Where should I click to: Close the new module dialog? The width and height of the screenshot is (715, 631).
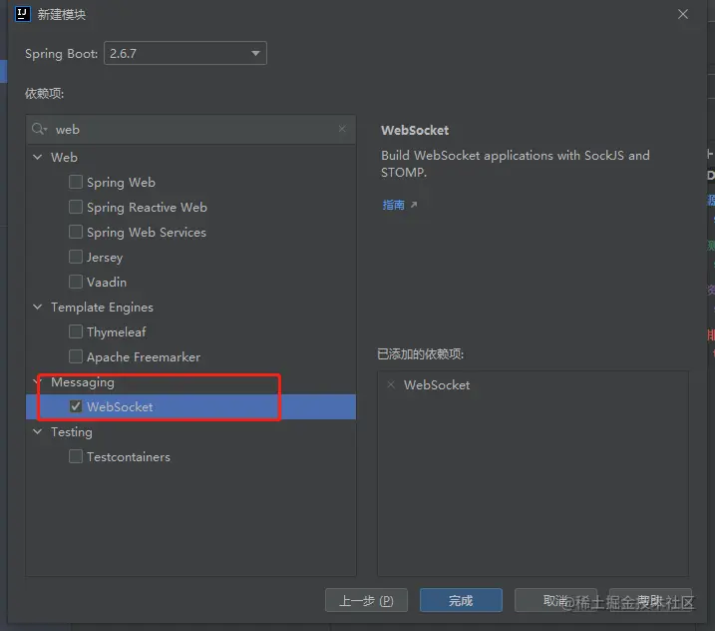point(683,14)
